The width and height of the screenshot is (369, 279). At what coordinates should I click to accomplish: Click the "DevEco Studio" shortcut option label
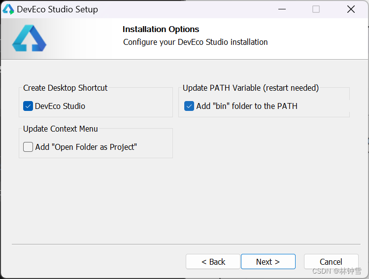(x=60, y=106)
